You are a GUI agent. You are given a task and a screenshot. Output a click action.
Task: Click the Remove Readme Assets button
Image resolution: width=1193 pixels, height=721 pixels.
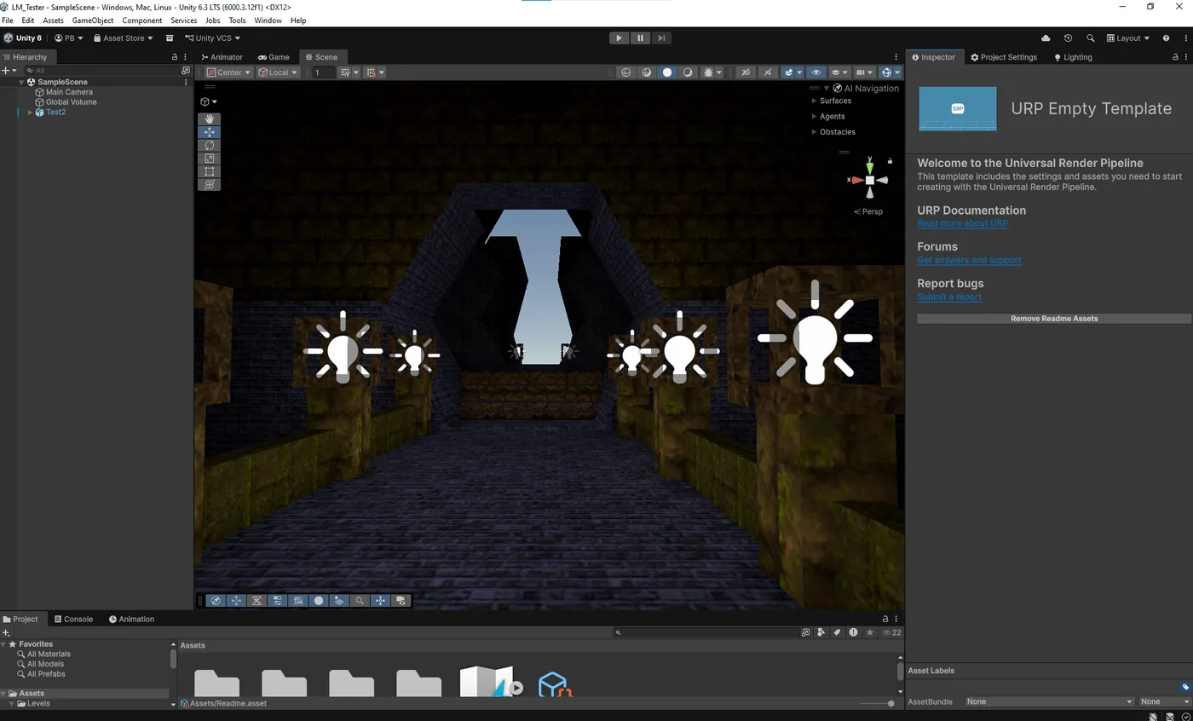1054,319
